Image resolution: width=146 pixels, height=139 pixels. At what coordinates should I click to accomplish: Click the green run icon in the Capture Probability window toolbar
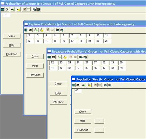(x=36, y=30)
